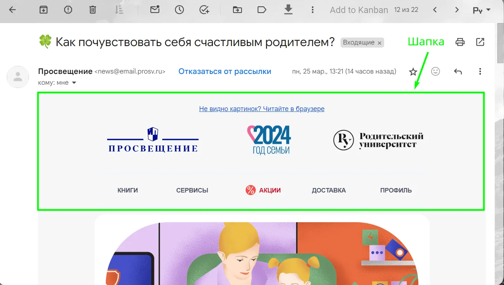
Task: Click the 2024 Год семьи logo
Action: point(269,140)
